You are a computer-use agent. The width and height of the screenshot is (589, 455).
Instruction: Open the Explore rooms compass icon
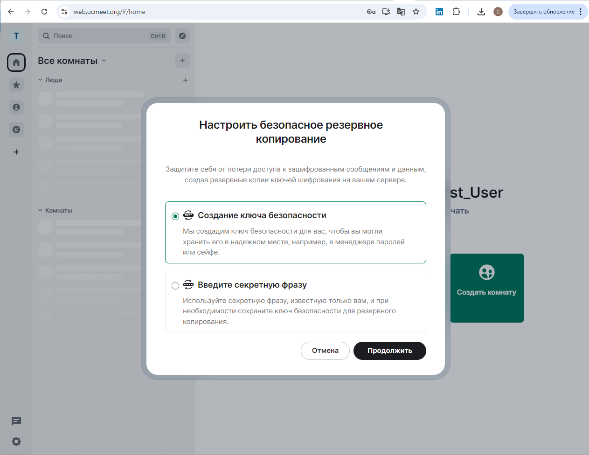182,36
